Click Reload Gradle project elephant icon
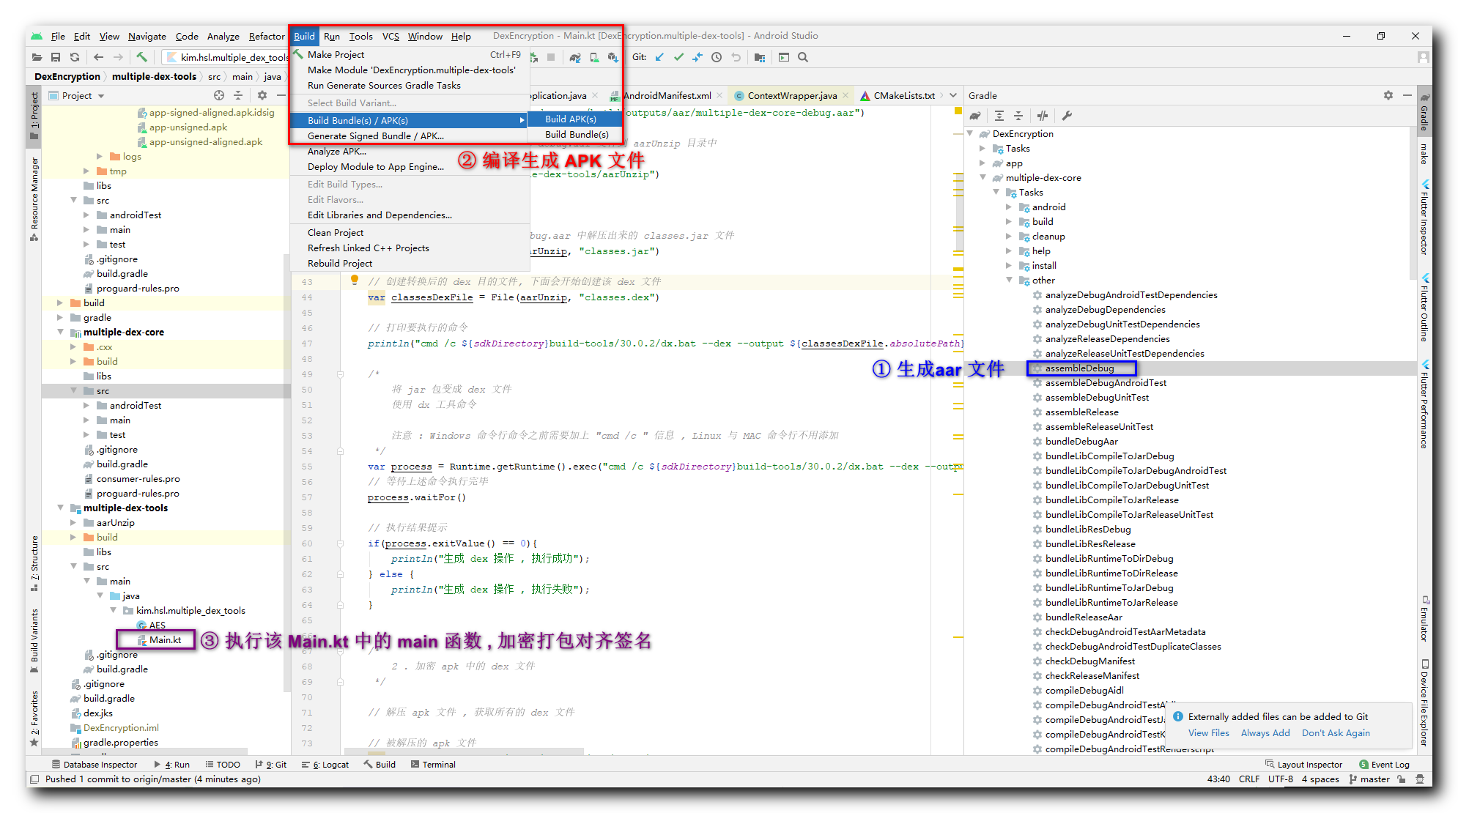 [x=975, y=116]
